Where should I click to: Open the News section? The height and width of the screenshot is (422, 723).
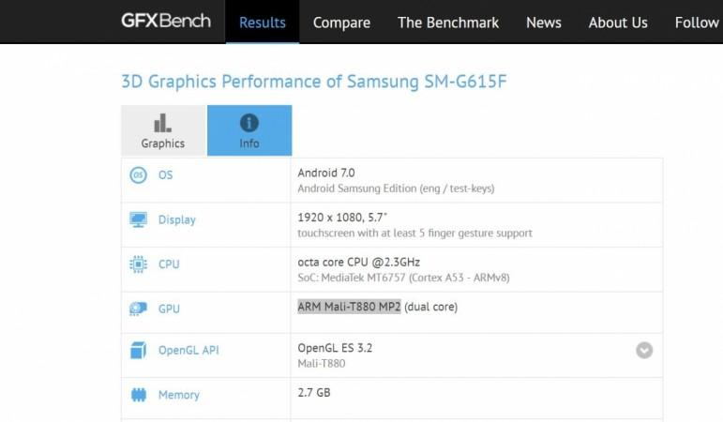(x=544, y=23)
